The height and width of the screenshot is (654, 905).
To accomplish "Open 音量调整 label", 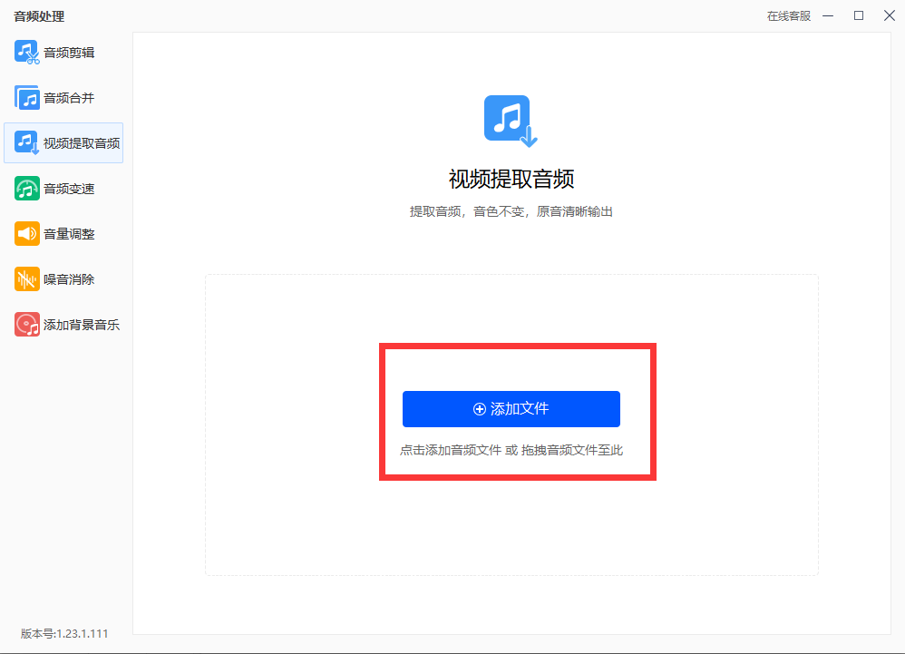I will (x=69, y=234).
